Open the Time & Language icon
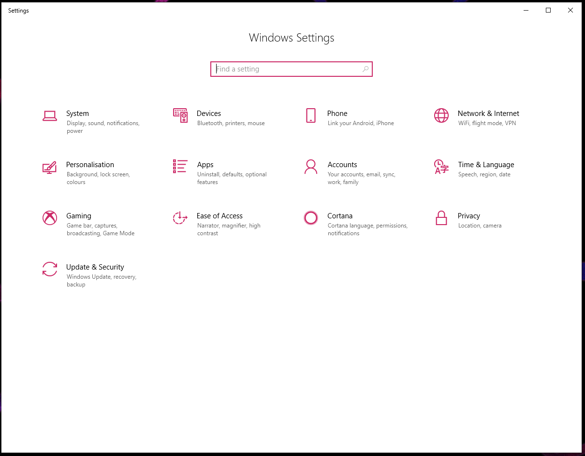Screen dimensions: 585x456 pyautogui.click(x=441, y=167)
